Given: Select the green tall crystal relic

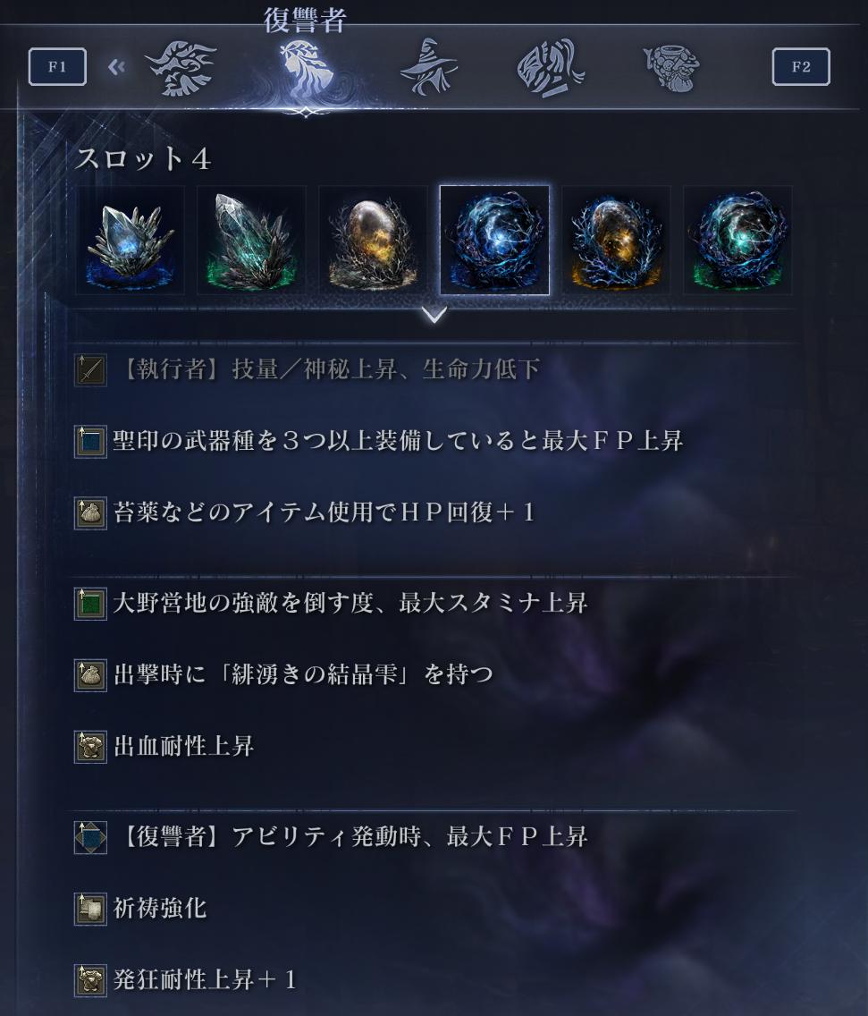Looking at the screenshot, I should (x=251, y=241).
